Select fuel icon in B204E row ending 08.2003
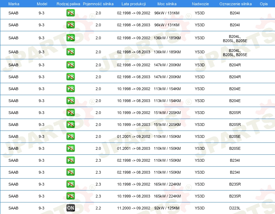Image resolution: width=275 pixels, height=214 pixels. (x=70, y=101)
